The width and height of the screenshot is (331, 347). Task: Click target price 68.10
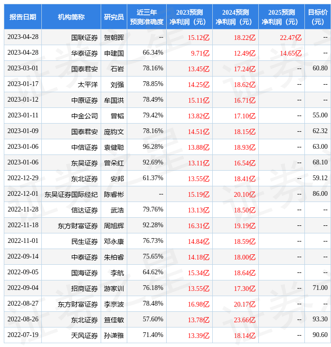[x=320, y=163]
